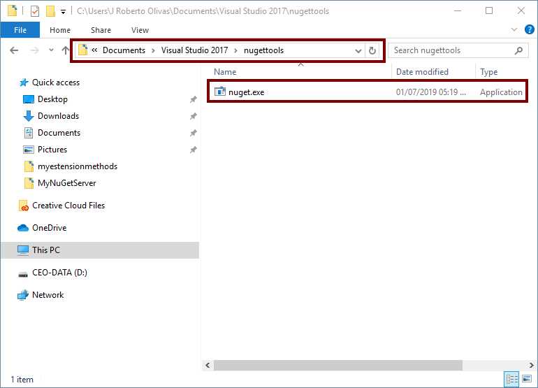Screen dimensions: 538x388
Task: Click the nuget.exe application icon
Action: click(x=220, y=92)
